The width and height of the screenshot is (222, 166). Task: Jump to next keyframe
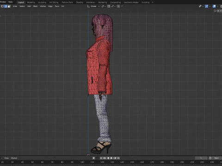coord(115,158)
